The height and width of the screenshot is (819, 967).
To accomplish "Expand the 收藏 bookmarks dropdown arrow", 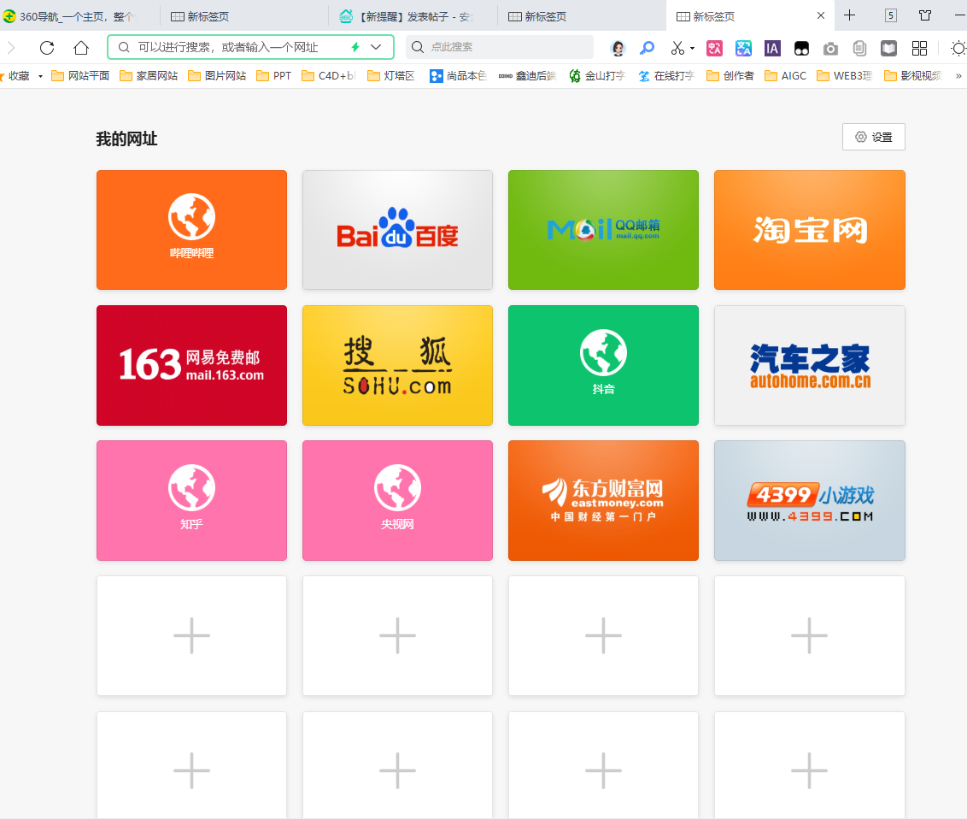I will pyautogui.click(x=41, y=76).
